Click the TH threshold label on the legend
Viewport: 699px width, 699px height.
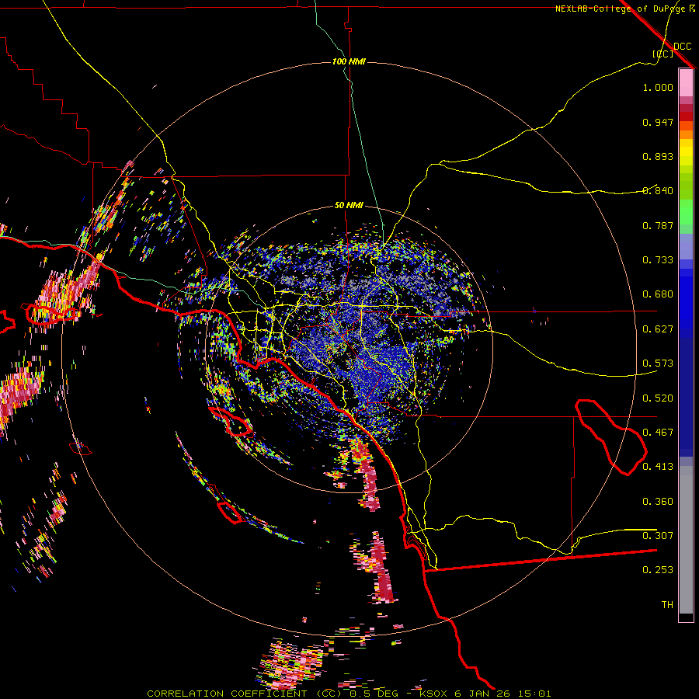click(x=667, y=605)
